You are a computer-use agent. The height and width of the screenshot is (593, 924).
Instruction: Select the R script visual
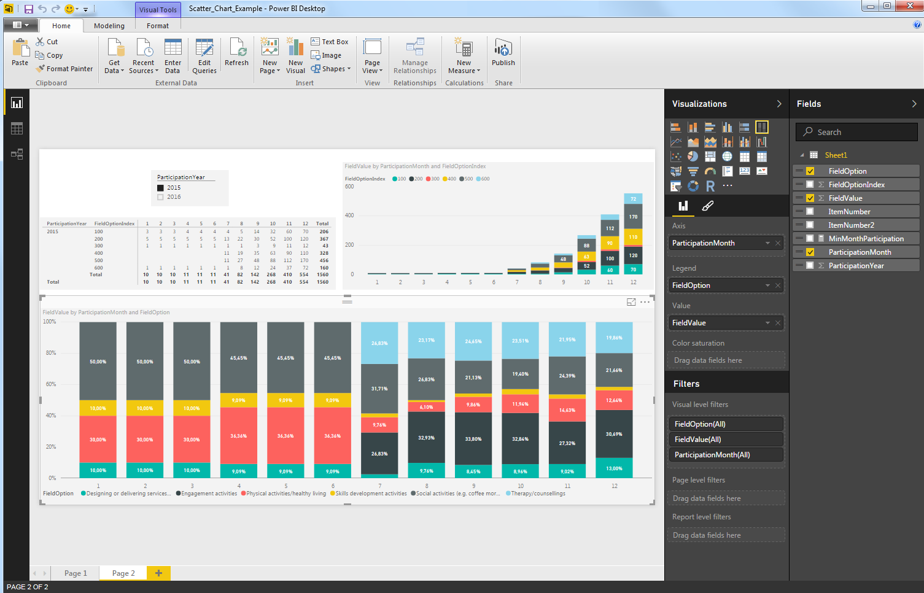point(710,186)
